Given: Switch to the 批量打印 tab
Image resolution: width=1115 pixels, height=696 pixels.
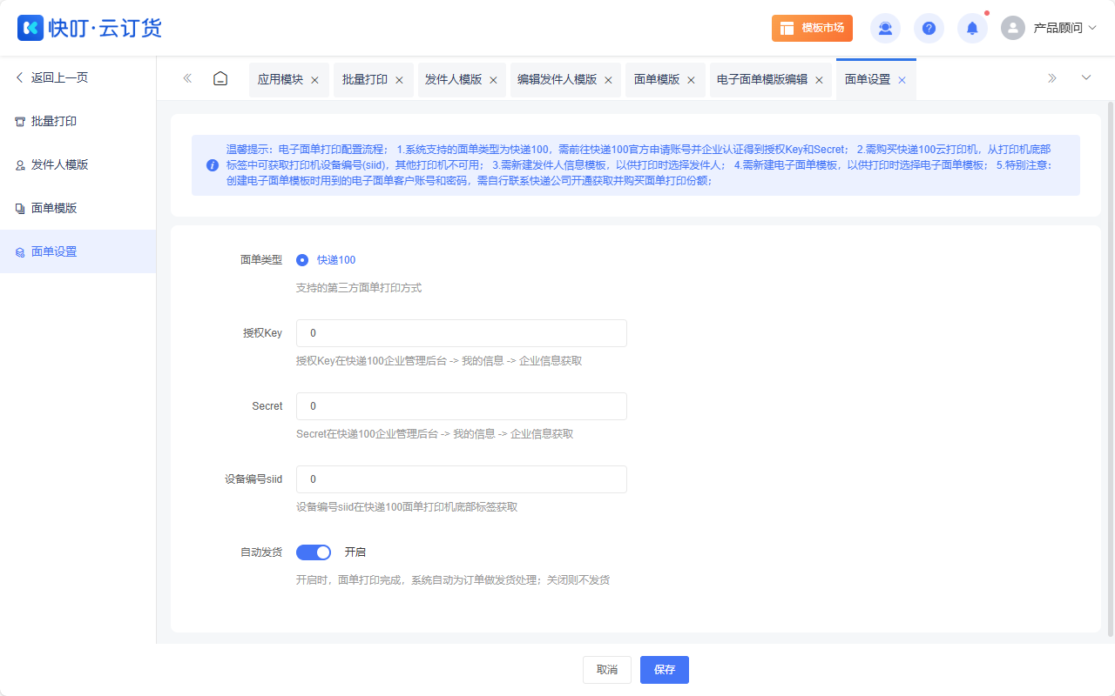Looking at the screenshot, I should pos(365,79).
